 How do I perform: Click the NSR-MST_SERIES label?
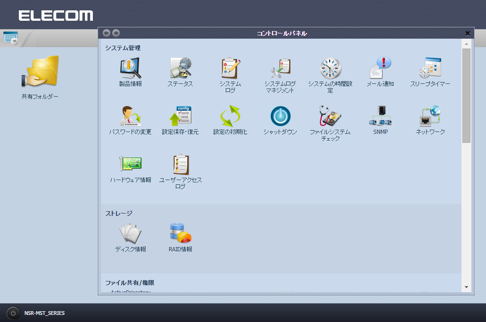(45, 313)
